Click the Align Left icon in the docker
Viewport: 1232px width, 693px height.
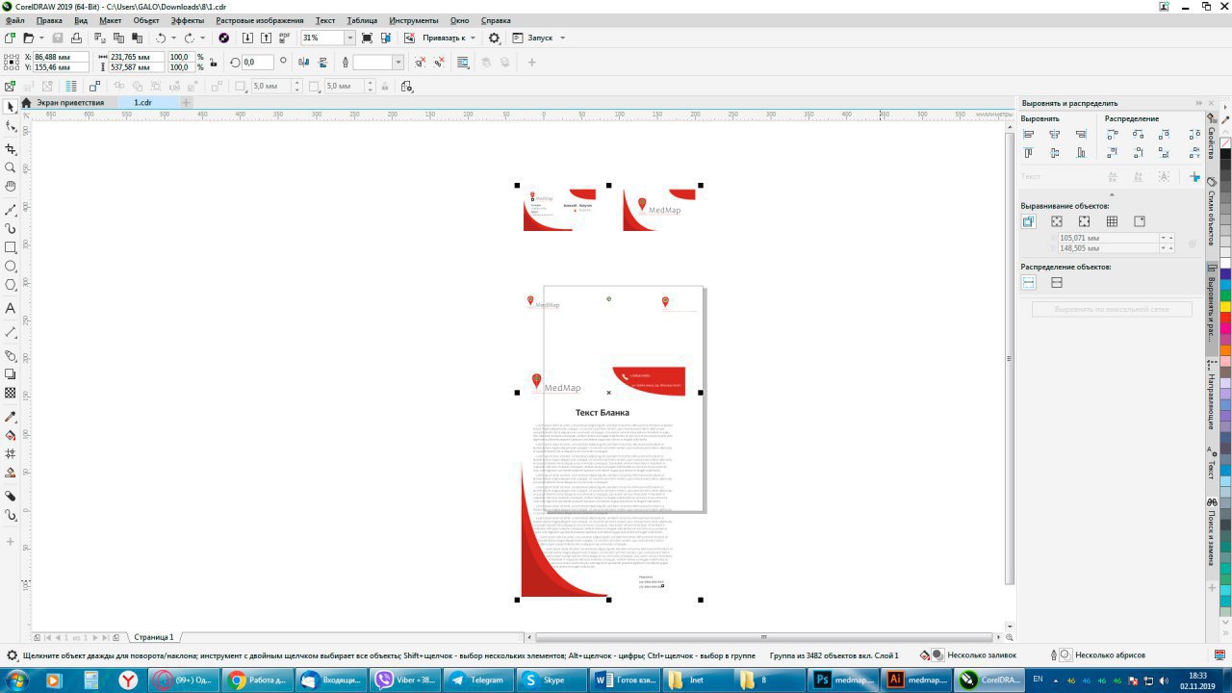click(x=1028, y=135)
